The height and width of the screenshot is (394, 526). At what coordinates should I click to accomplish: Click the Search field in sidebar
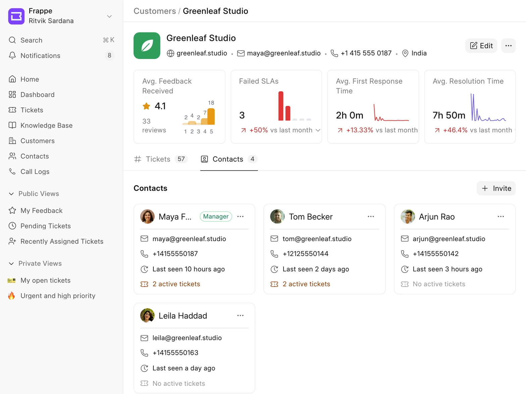(61, 40)
